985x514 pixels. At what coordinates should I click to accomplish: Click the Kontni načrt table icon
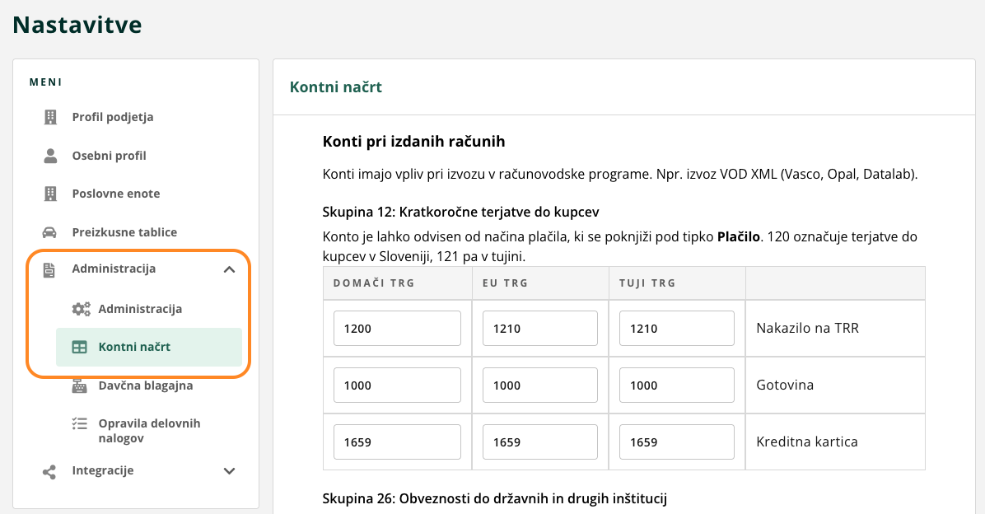coord(80,347)
